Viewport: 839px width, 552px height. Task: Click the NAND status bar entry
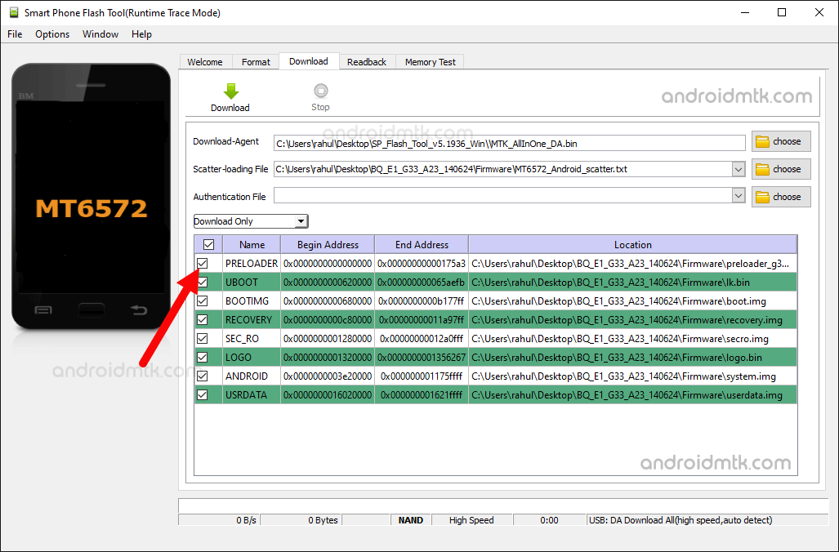pyautogui.click(x=410, y=520)
